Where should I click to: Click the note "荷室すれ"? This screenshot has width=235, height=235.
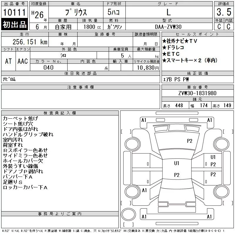click(13, 145)
